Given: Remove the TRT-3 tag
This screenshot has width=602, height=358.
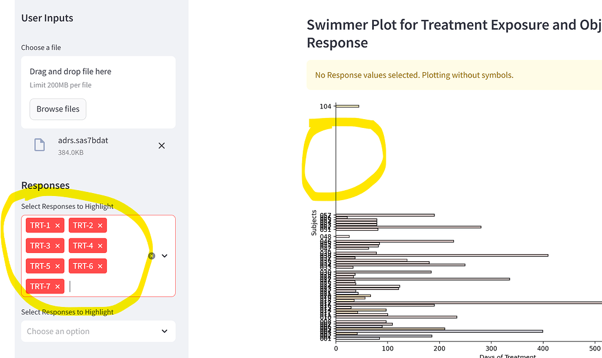Looking at the screenshot, I should pos(58,246).
